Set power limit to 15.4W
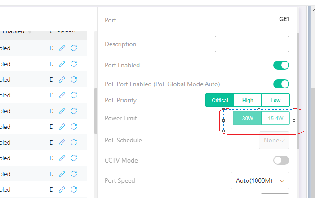 (275, 119)
